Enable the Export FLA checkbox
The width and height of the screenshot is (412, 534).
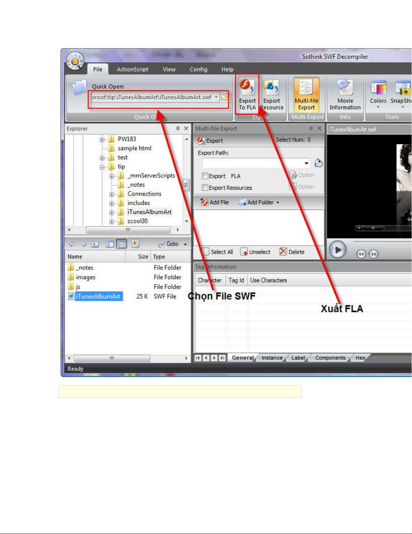click(x=205, y=176)
